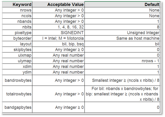Click the Default column header
This screenshot has height=117, width=165.
click(x=152, y=5)
